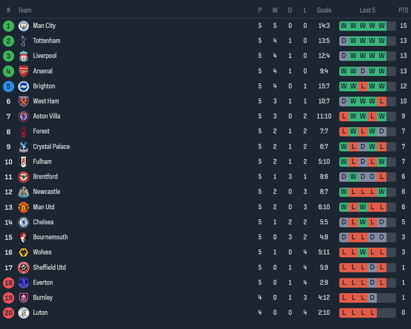Screen dimensions: 411x329
Task: Click Brighton's red L form badge
Action: click(363, 86)
